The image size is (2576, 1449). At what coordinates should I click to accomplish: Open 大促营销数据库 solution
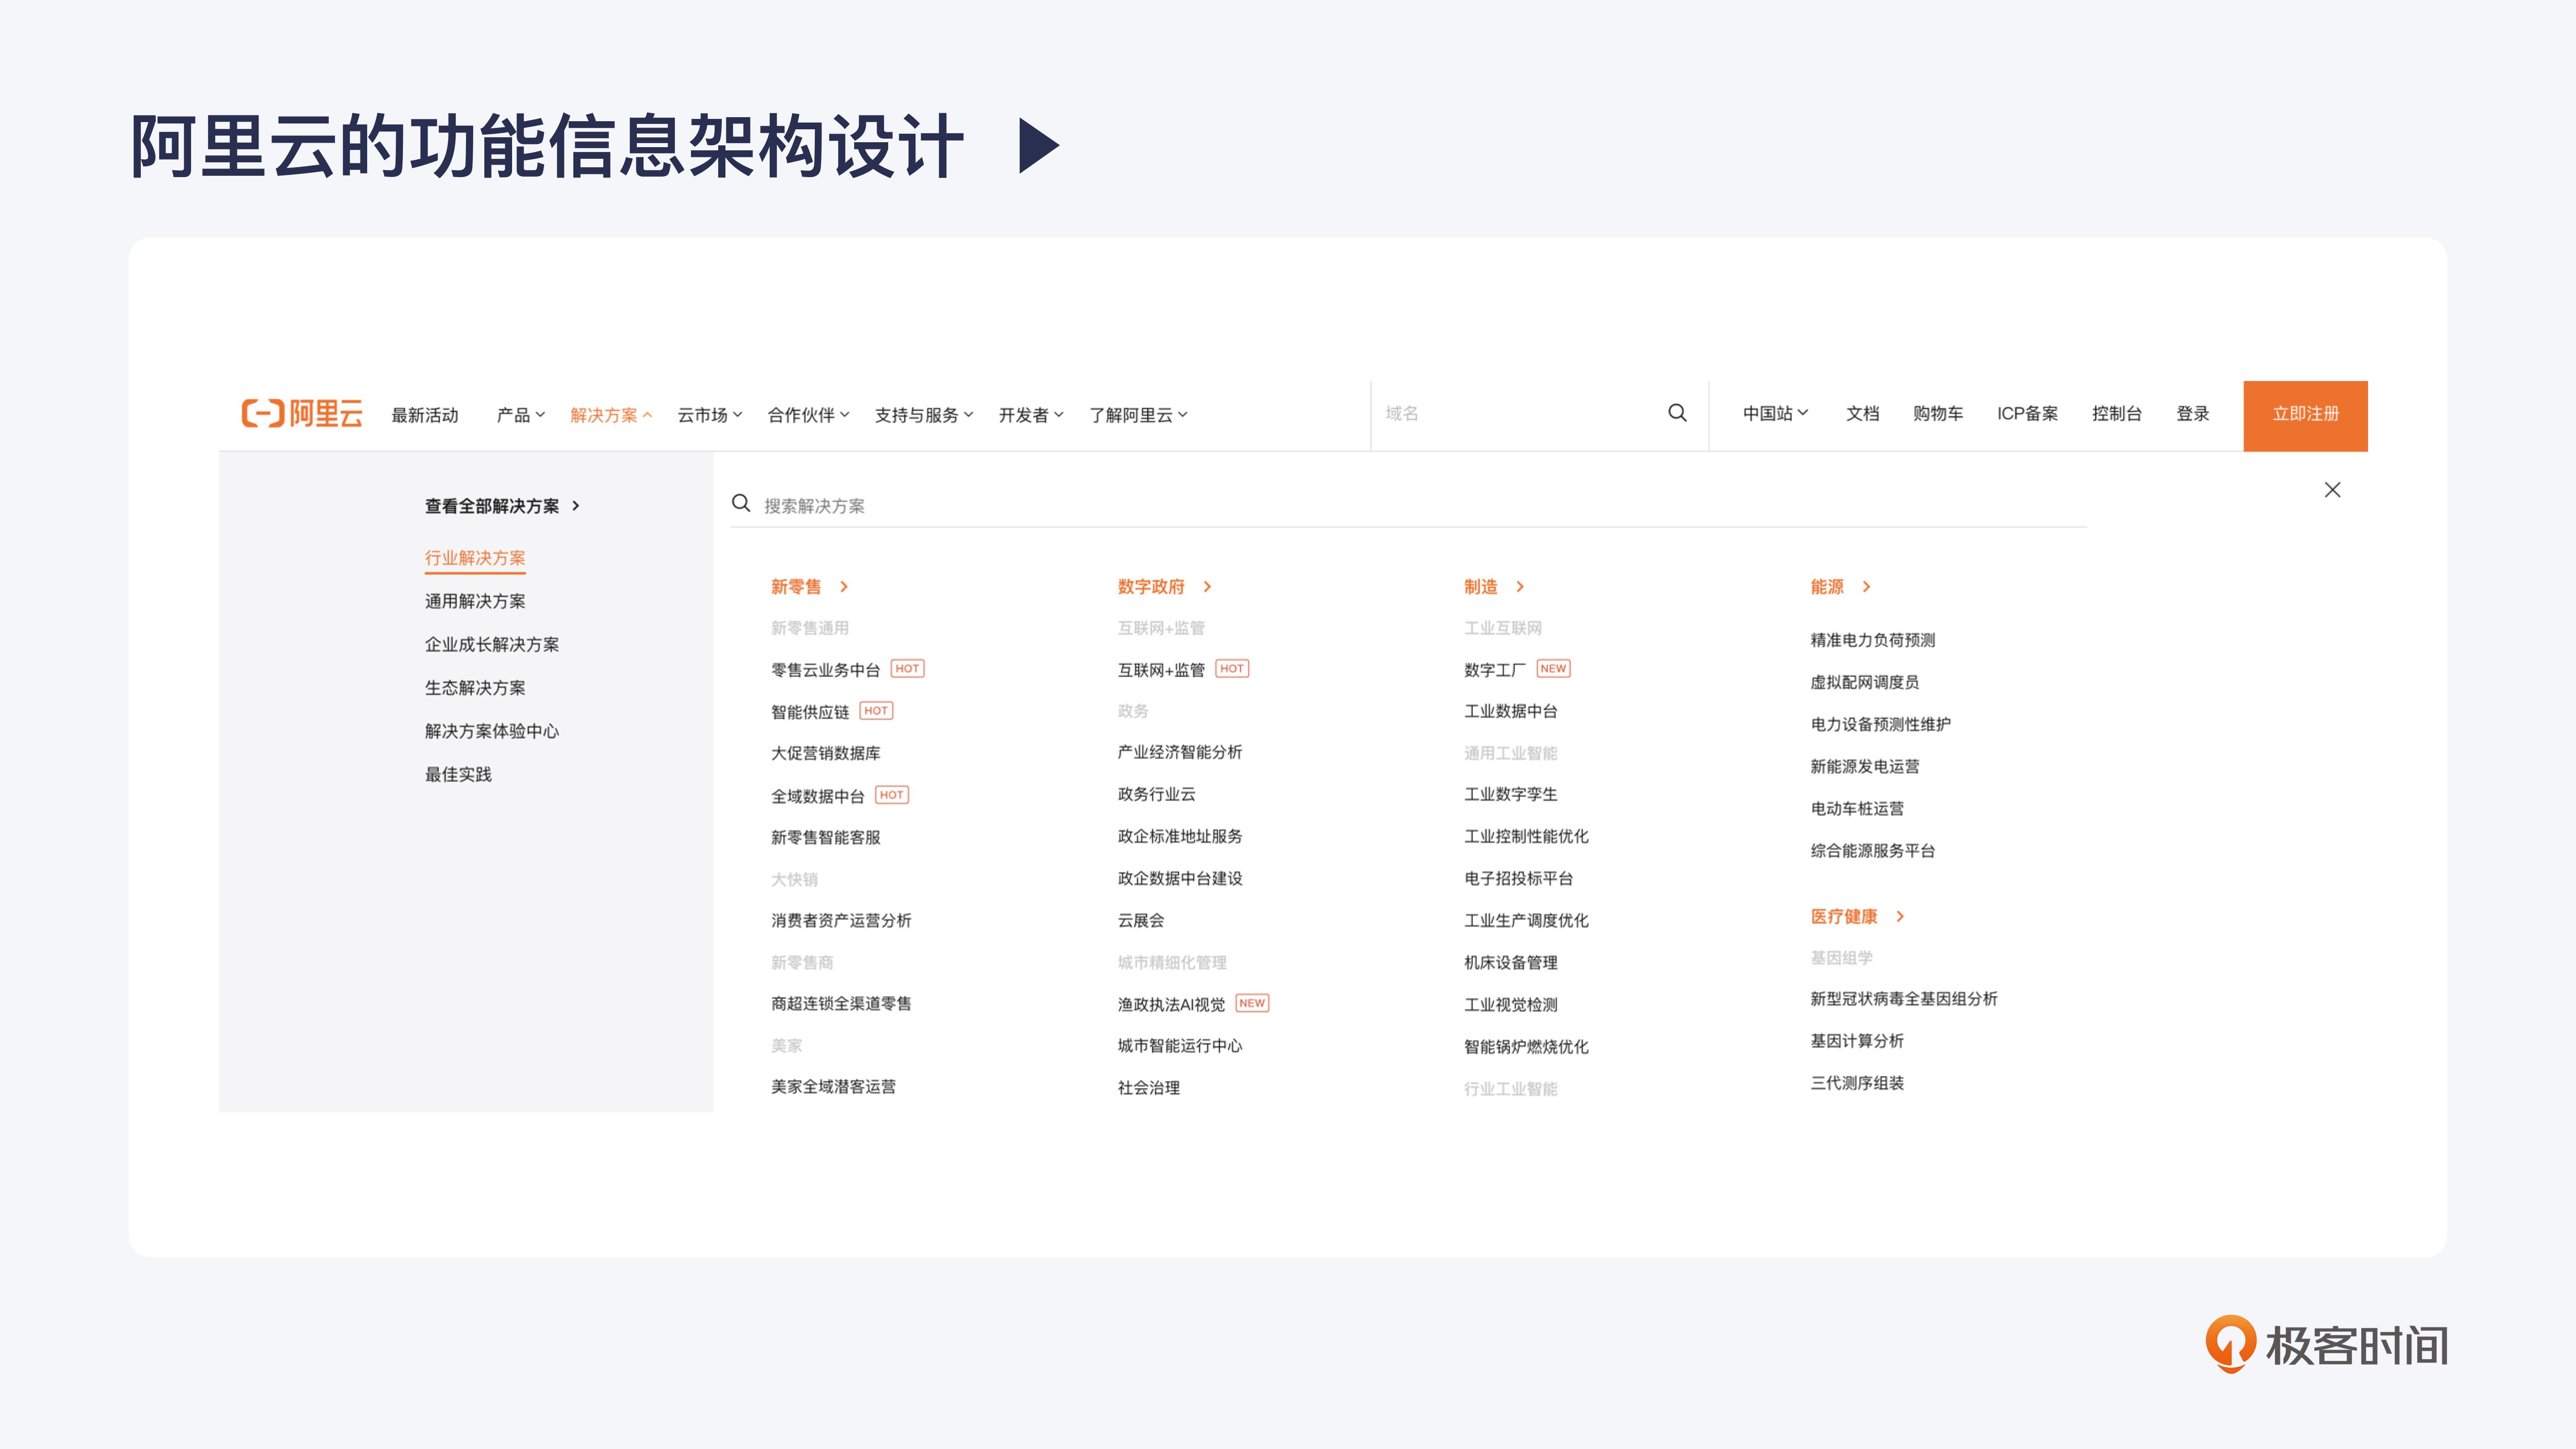[826, 753]
